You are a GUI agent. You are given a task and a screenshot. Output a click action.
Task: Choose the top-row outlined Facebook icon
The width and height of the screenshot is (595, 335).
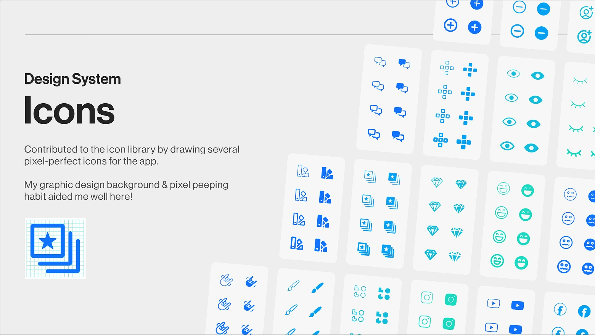point(560,309)
